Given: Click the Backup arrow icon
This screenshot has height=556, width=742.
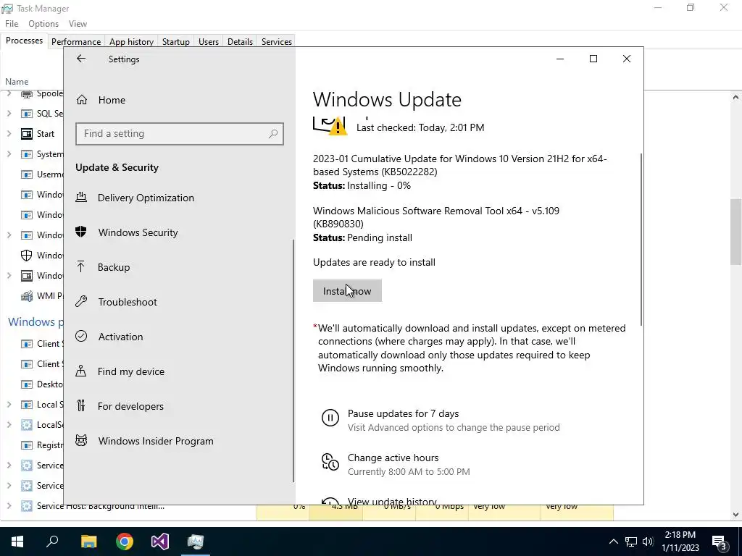Looking at the screenshot, I should click(x=81, y=266).
